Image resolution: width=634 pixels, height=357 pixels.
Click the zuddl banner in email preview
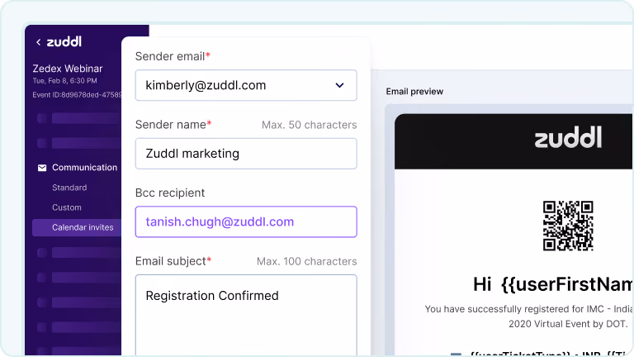(x=513, y=141)
